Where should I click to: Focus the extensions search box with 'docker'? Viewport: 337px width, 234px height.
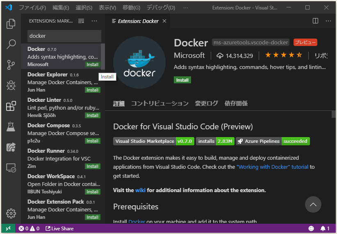click(64, 36)
